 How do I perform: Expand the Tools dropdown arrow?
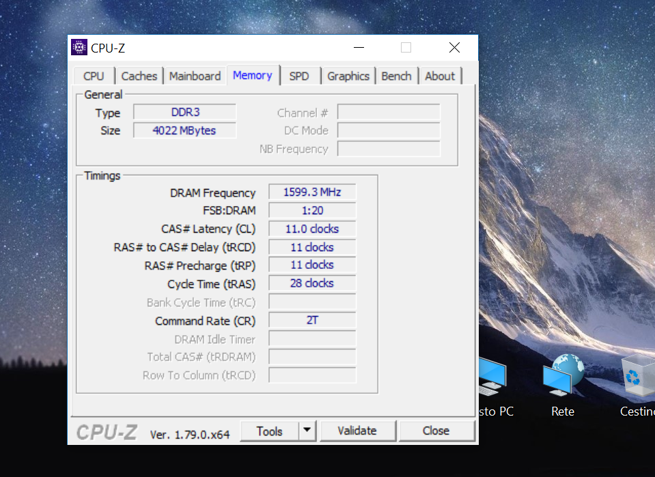(x=307, y=431)
